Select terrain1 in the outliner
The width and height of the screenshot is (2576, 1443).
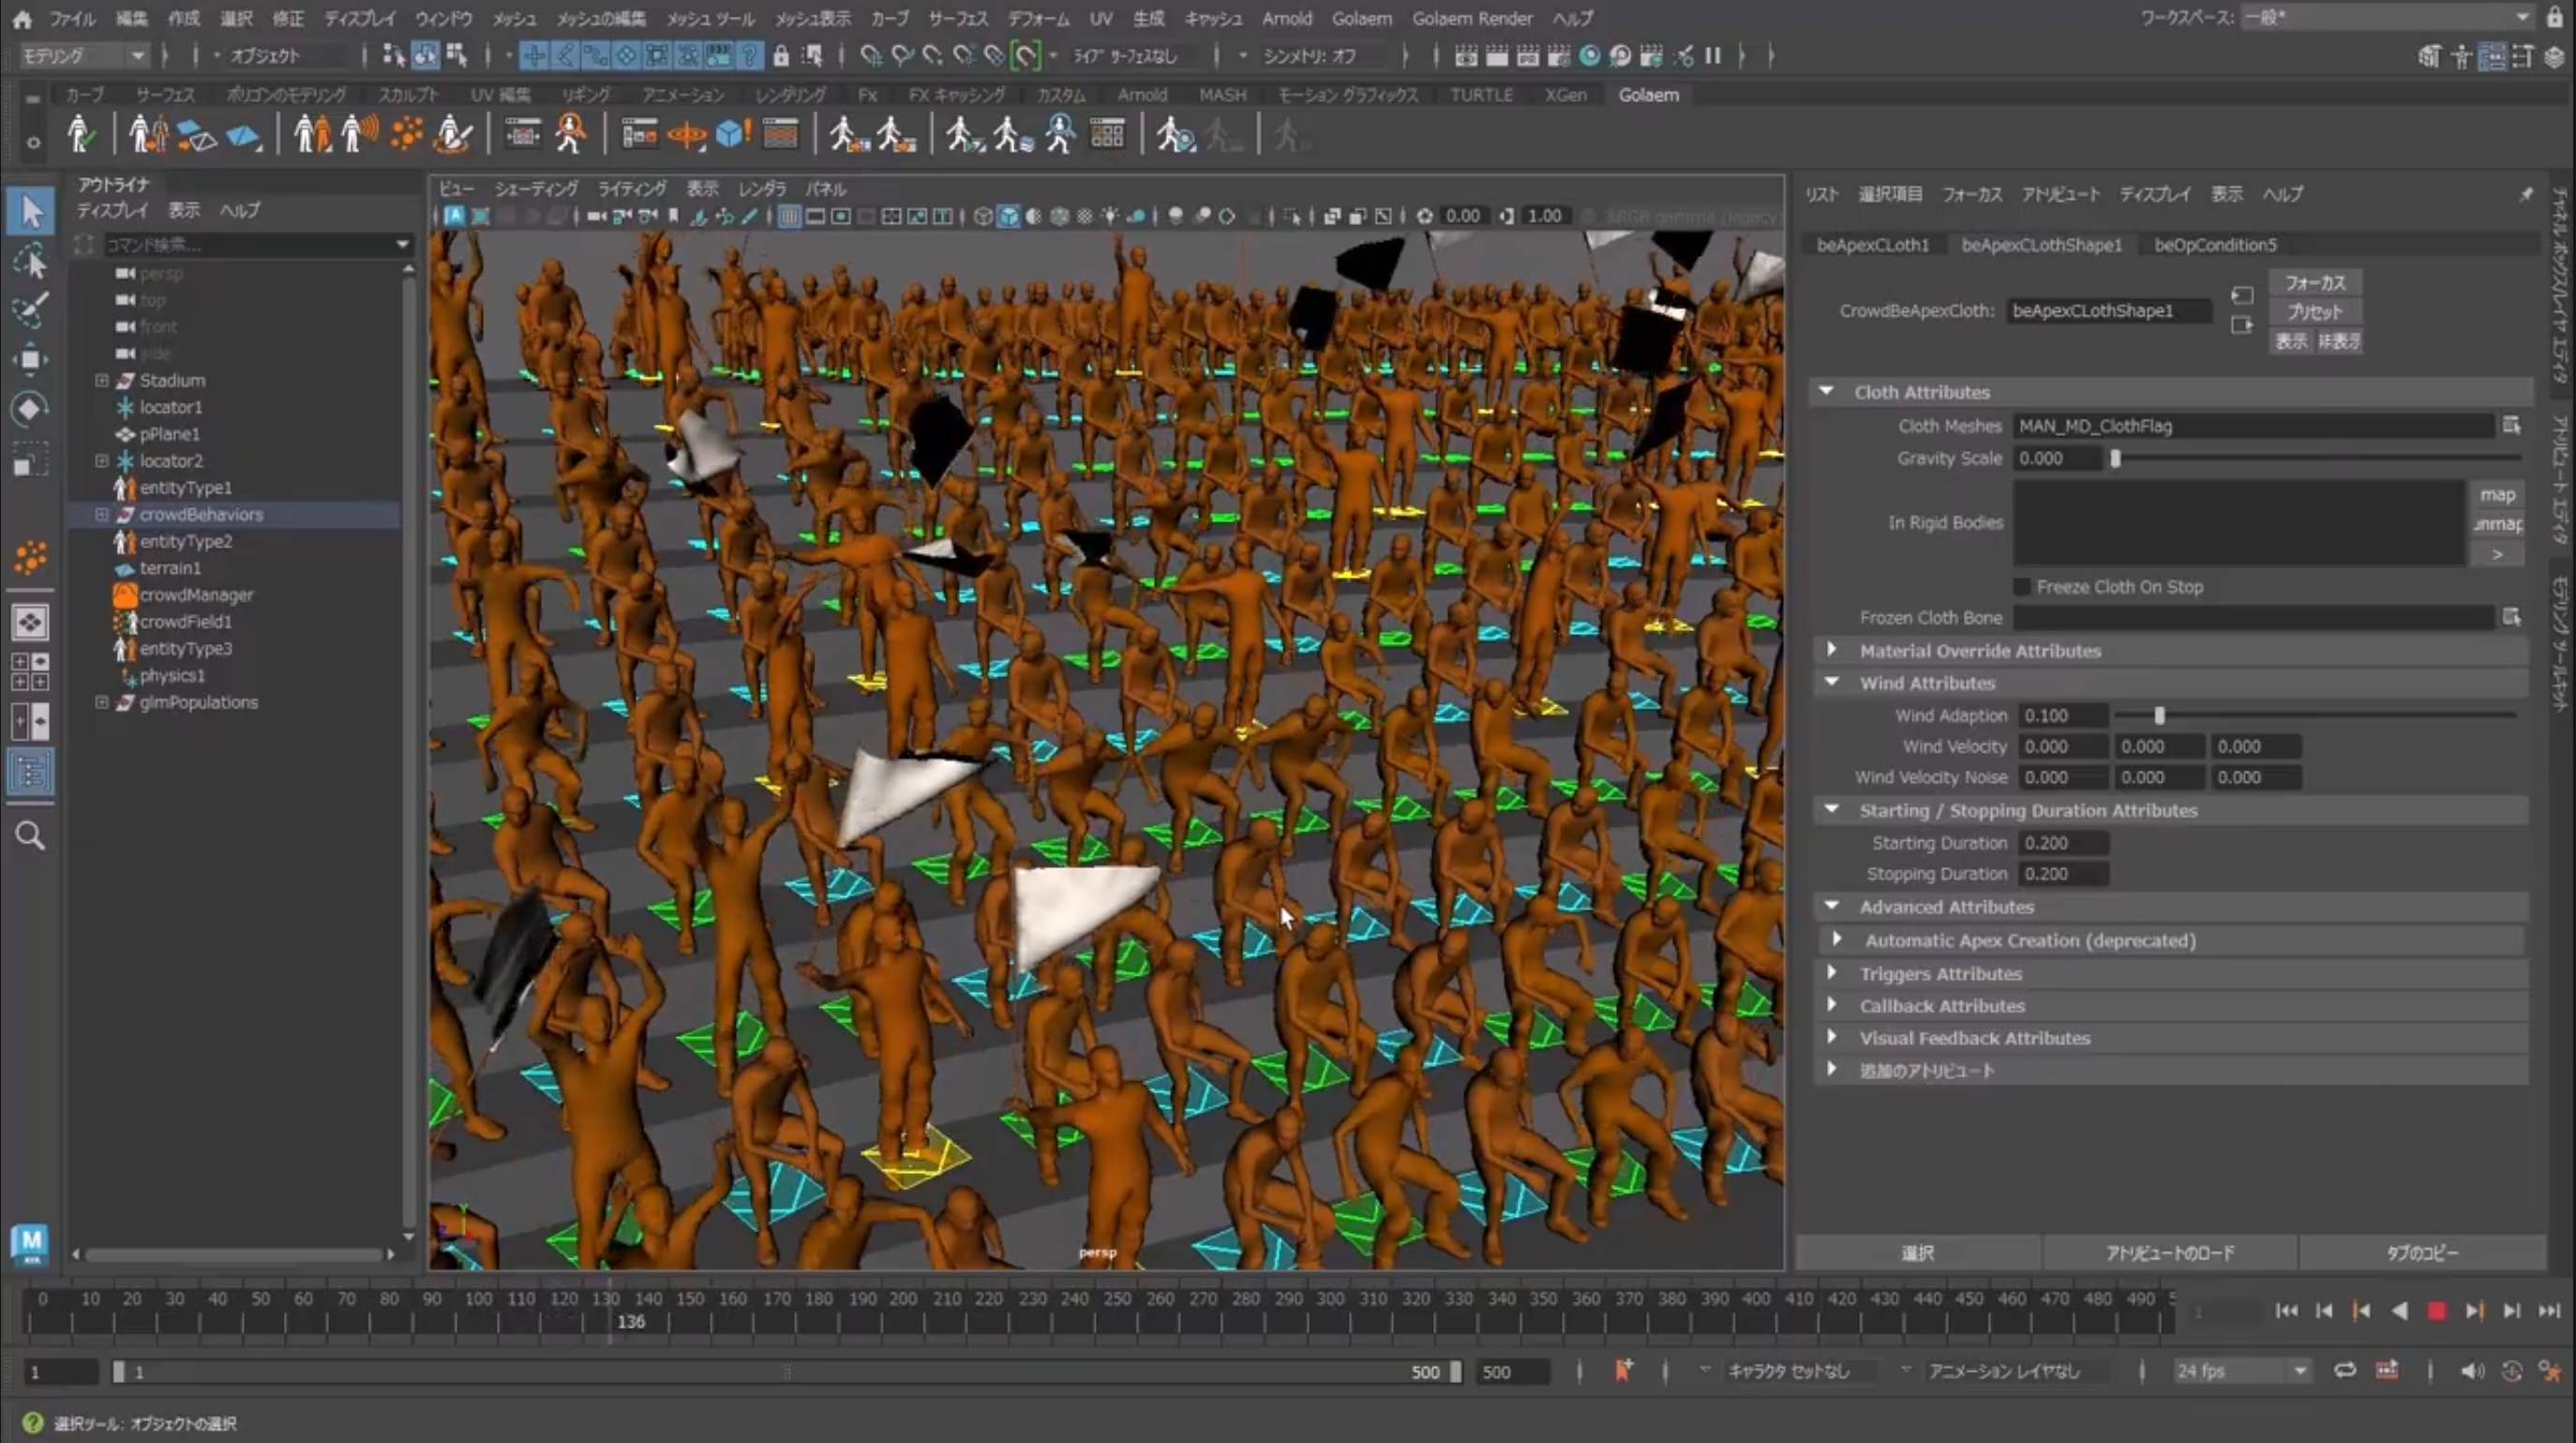pyautogui.click(x=170, y=568)
